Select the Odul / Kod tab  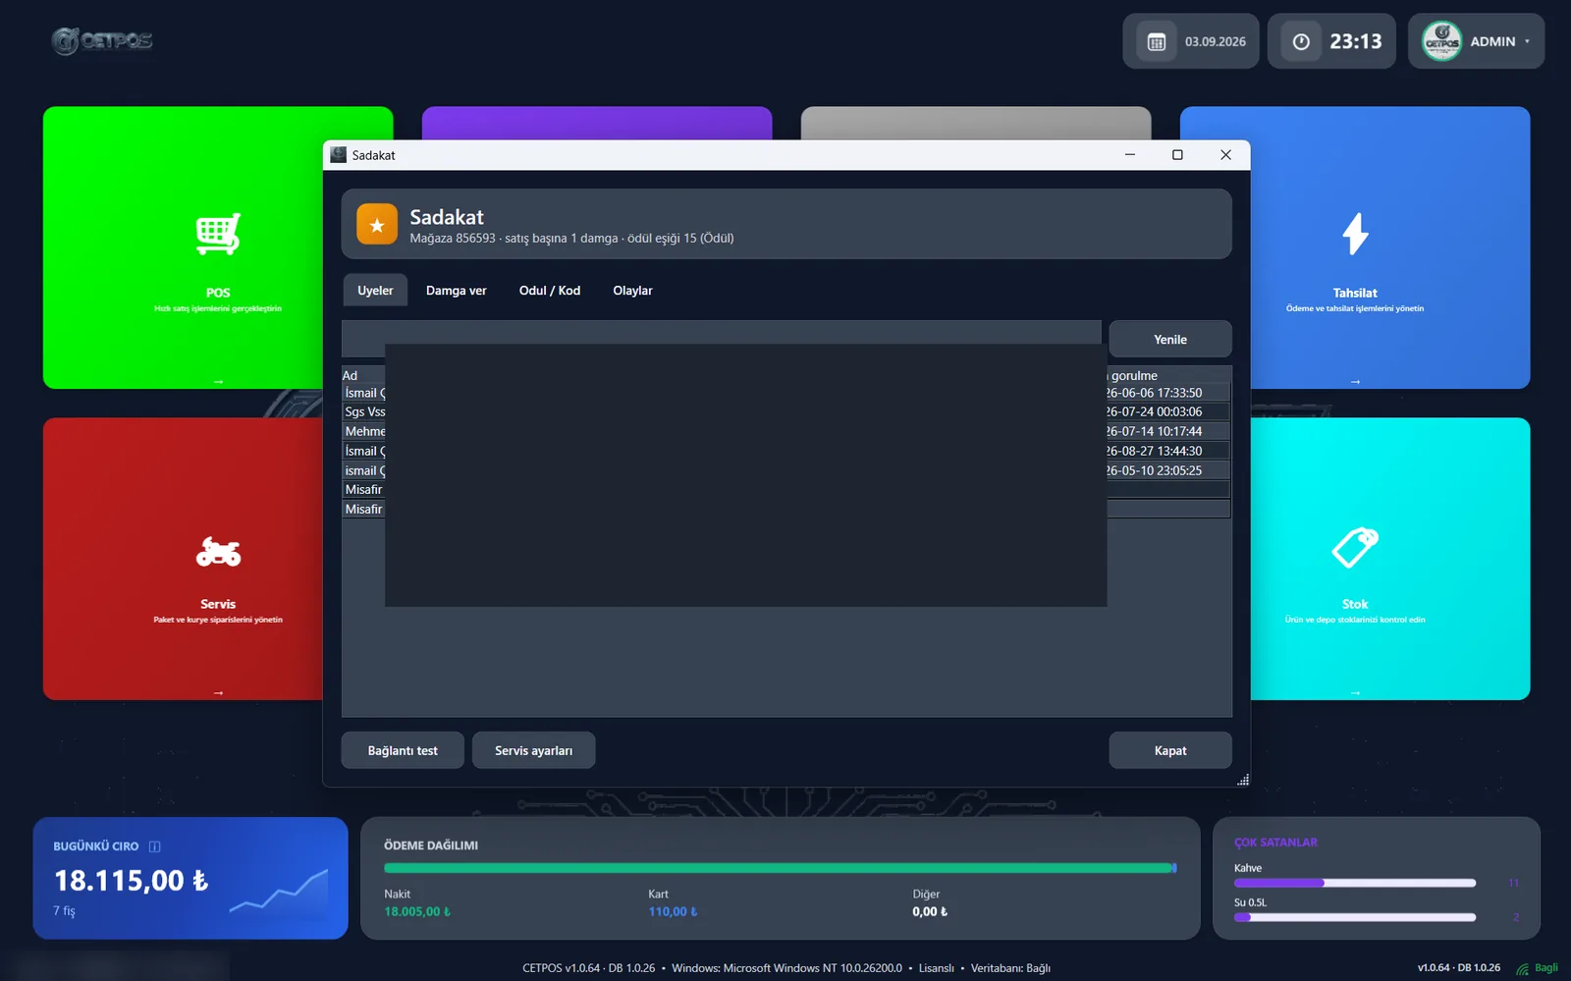pos(550,291)
